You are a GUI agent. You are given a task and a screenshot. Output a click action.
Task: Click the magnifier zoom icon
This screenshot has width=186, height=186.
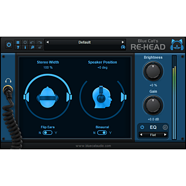point(32,48)
